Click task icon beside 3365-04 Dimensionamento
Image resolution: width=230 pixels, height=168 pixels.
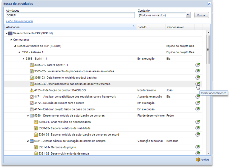tap(31, 84)
